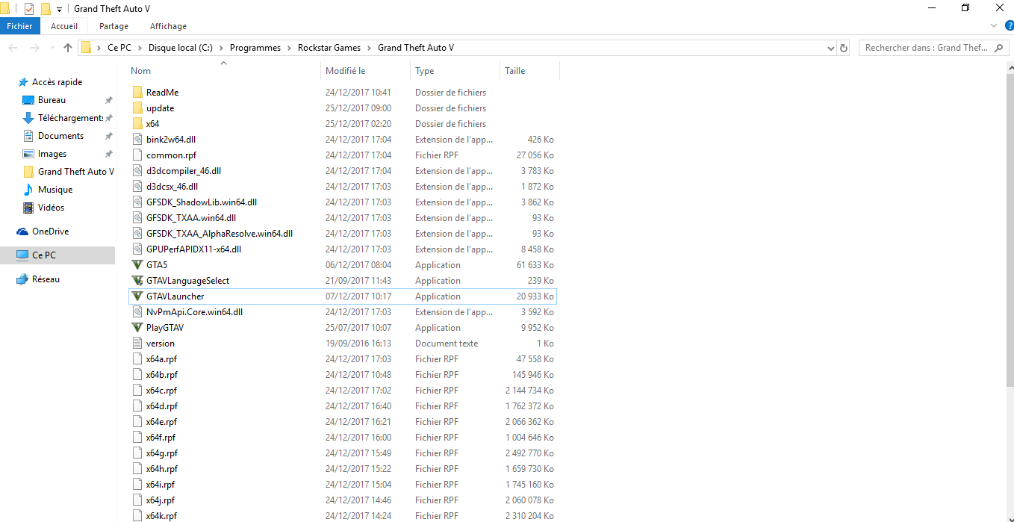The image size is (1014, 522).
Task: Click the NvPmApi.Core.win64.dll file icon
Action: 137,312
